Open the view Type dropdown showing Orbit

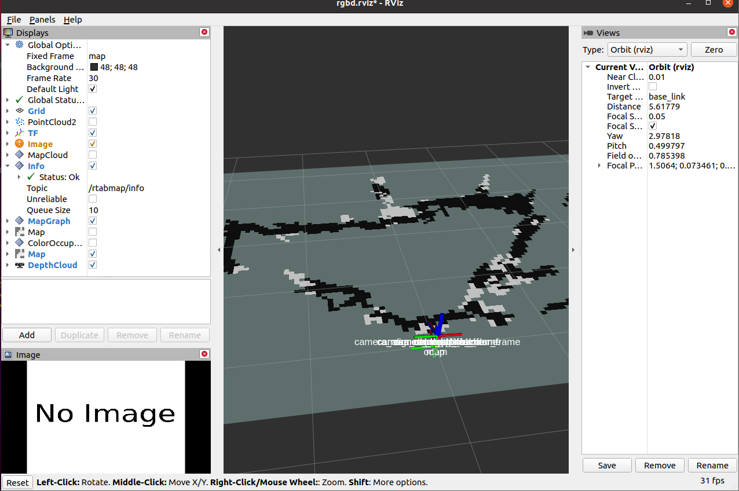647,49
